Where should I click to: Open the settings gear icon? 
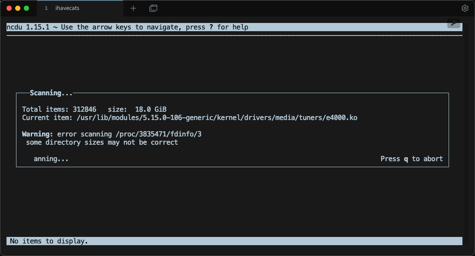tap(465, 8)
